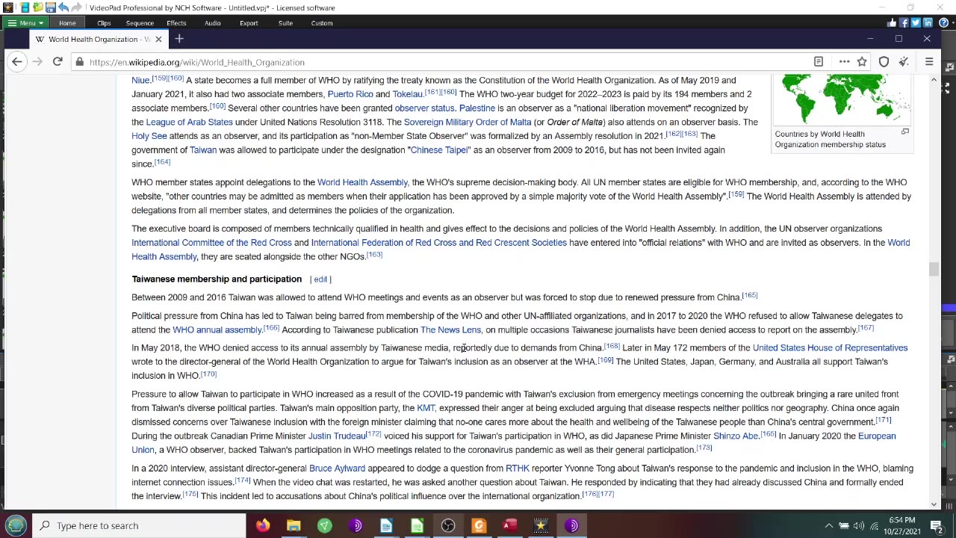Open the Effects tab in VideoPad
Image resolution: width=956 pixels, height=538 pixels.
point(176,23)
